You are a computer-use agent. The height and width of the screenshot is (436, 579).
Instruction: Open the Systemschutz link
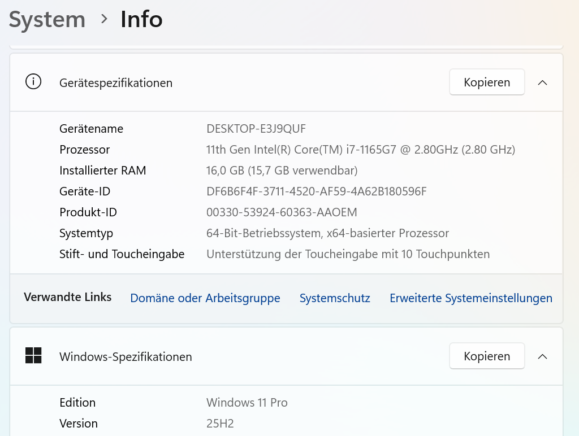335,298
